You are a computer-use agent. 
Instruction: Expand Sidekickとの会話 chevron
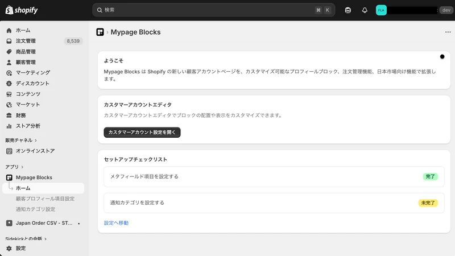45,239
